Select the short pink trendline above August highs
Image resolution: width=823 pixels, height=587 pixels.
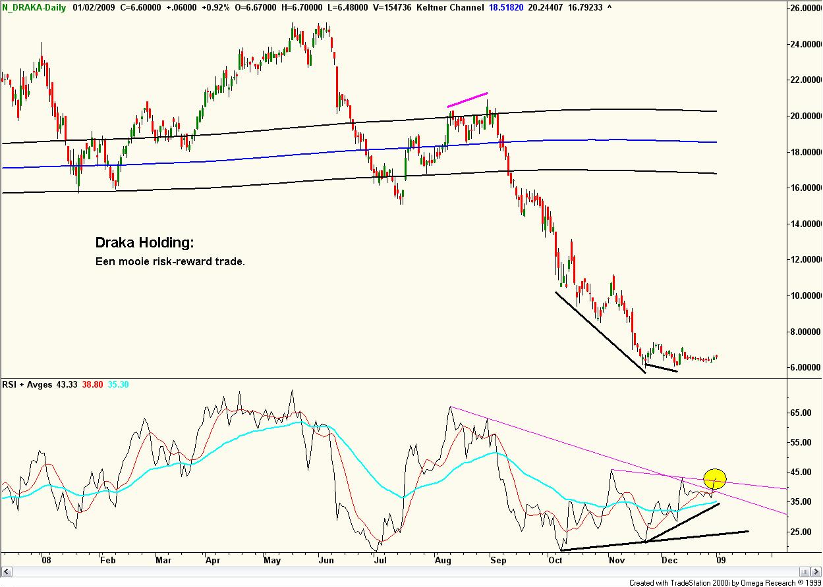click(x=467, y=99)
